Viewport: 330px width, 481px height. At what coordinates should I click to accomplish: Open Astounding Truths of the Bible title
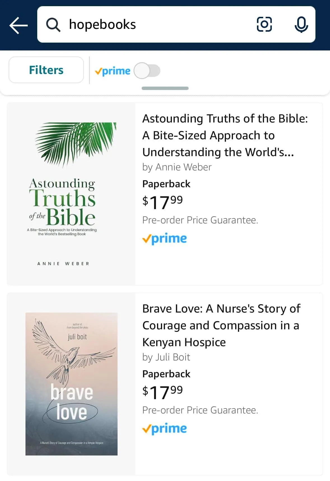click(225, 135)
